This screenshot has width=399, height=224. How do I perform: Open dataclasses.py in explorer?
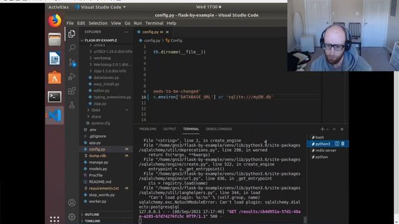coord(106,77)
